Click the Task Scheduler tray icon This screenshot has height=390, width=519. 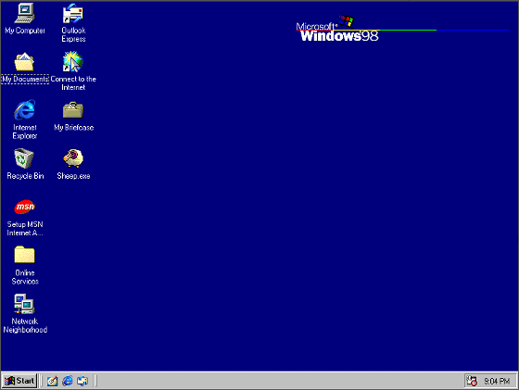click(x=472, y=381)
